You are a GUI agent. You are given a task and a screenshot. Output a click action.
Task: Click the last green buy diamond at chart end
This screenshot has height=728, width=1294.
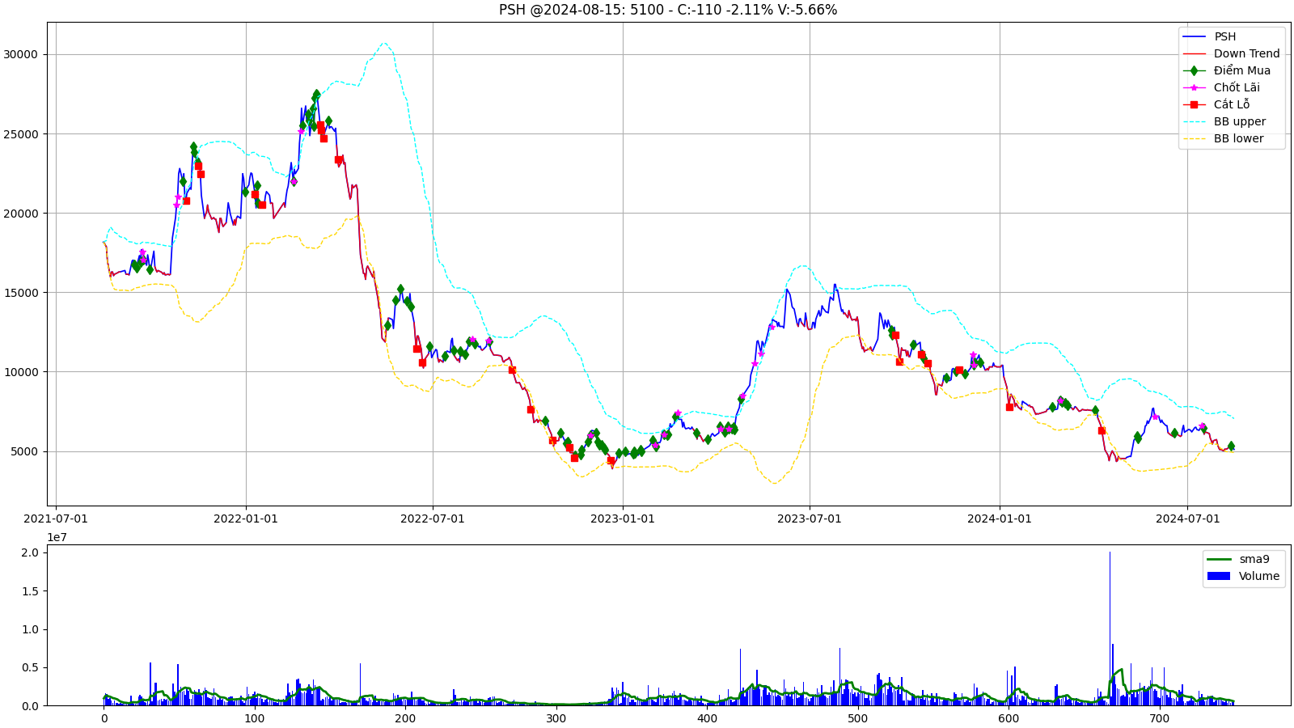coord(1231,446)
